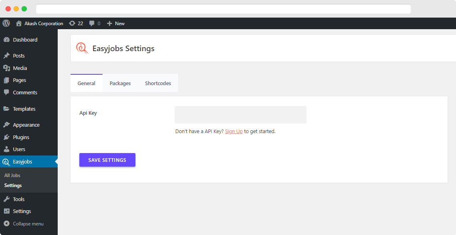Click the Plugins plug icon
456x235 pixels.
point(6,137)
